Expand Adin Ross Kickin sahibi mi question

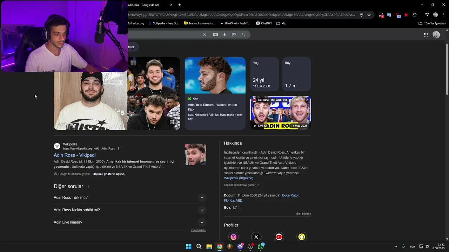pyautogui.click(x=130, y=210)
